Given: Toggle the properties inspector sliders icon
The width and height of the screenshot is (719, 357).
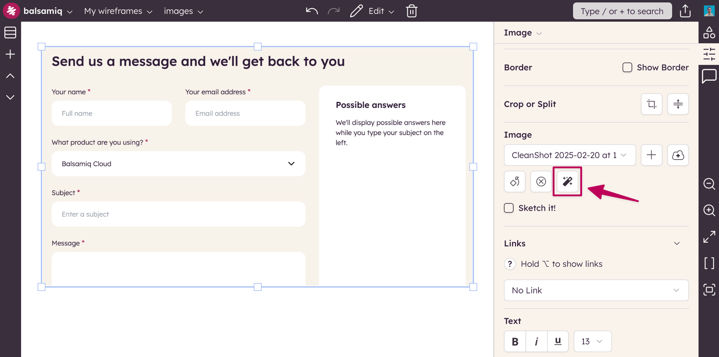Looking at the screenshot, I should click(x=709, y=54).
